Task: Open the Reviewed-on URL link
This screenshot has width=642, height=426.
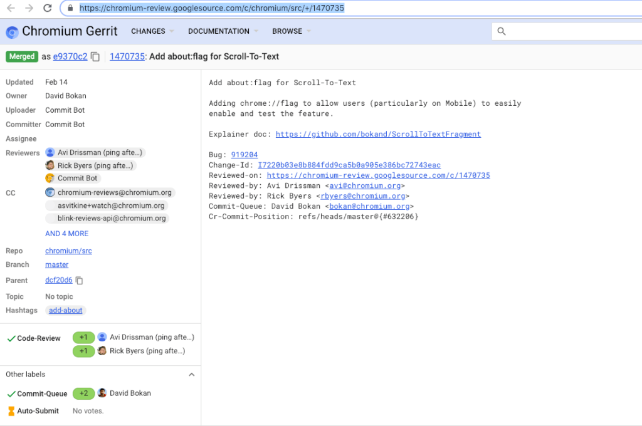Action: click(x=378, y=175)
